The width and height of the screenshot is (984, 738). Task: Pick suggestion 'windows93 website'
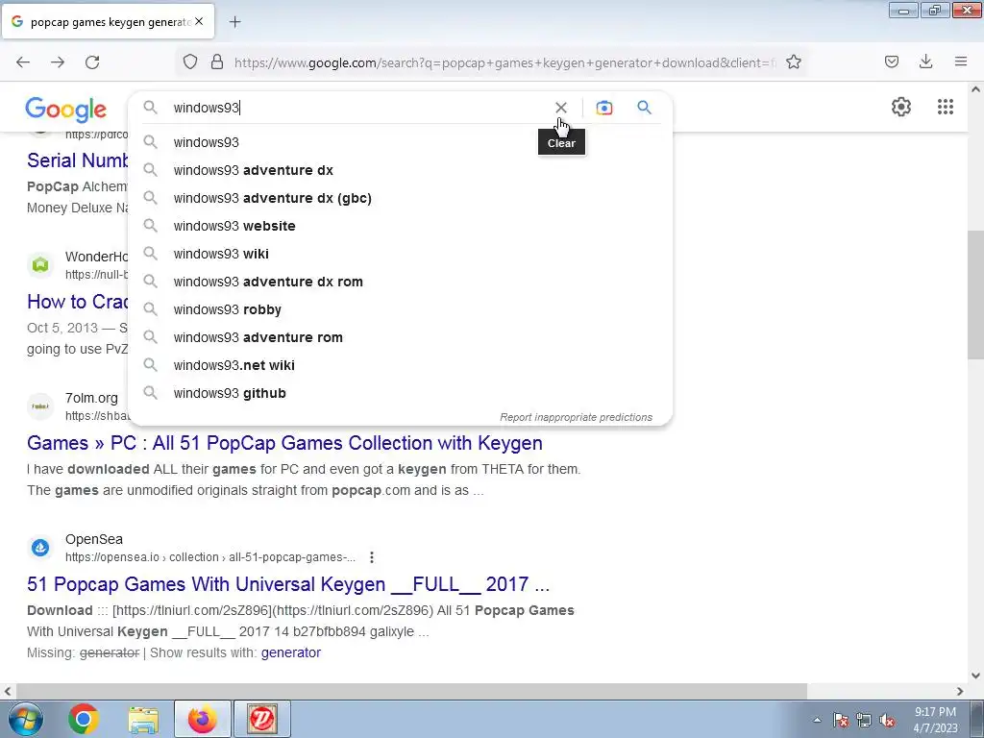click(x=401, y=226)
